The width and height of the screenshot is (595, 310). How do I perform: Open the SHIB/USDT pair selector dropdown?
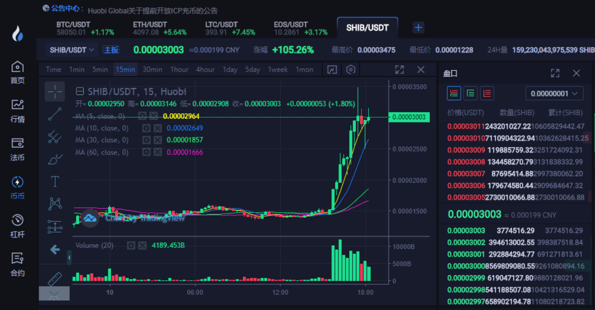72,50
